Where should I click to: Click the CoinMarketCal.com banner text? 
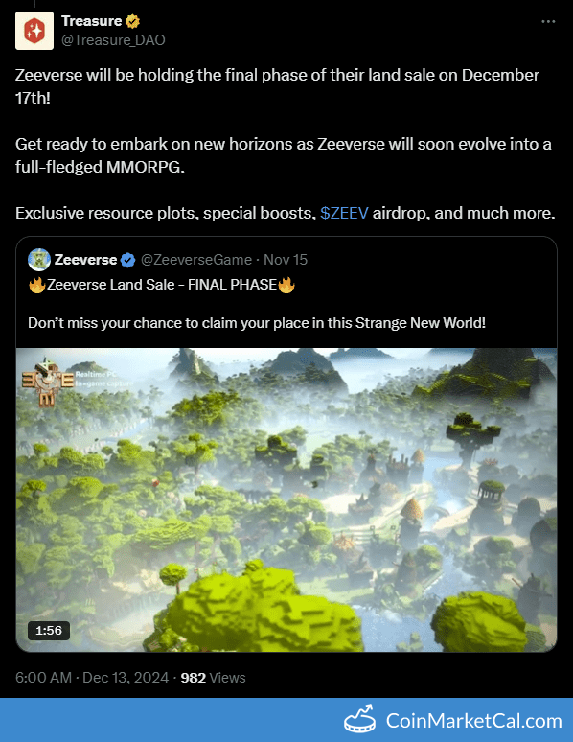(x=474, y=721)
